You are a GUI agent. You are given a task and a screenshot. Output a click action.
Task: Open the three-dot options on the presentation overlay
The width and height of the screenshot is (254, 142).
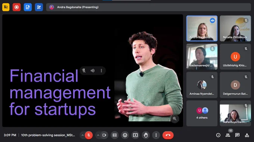pyautogui.click(x=101, y=70)
